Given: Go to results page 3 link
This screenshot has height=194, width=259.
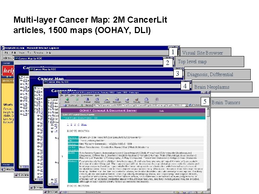Looking at the screenshot, I should coord(75,124).
